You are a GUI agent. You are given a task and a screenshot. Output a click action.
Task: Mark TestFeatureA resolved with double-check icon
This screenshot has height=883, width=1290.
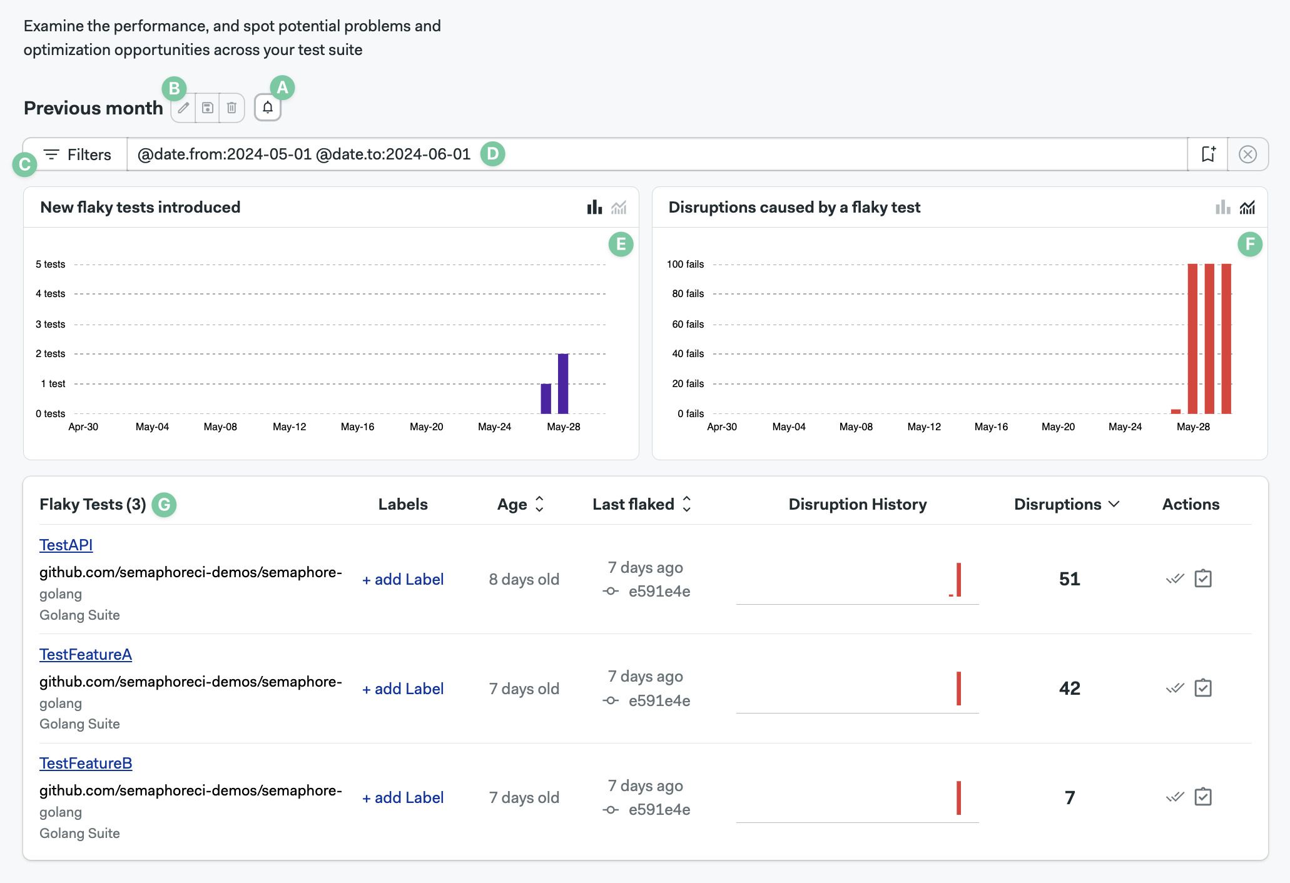pos(1176,688)
